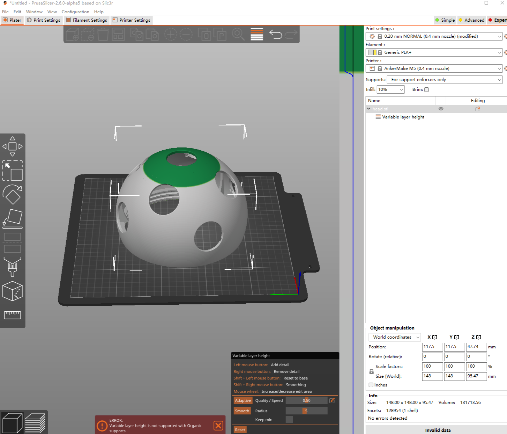Image resolution: width=507 pixels, height=434 pixels.
Task: Open the Measure tool
Action: tap(12, 314)
